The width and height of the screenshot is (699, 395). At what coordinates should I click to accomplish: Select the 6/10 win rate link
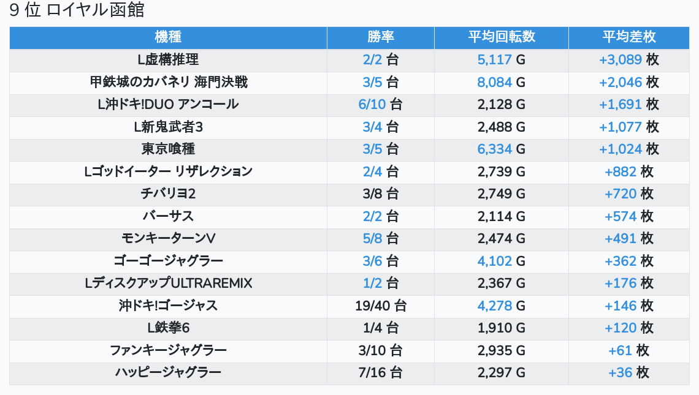[x=372, y=104]
